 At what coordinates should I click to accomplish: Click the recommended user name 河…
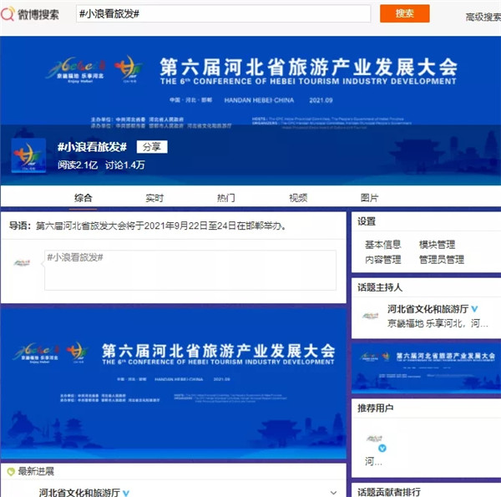373,461
